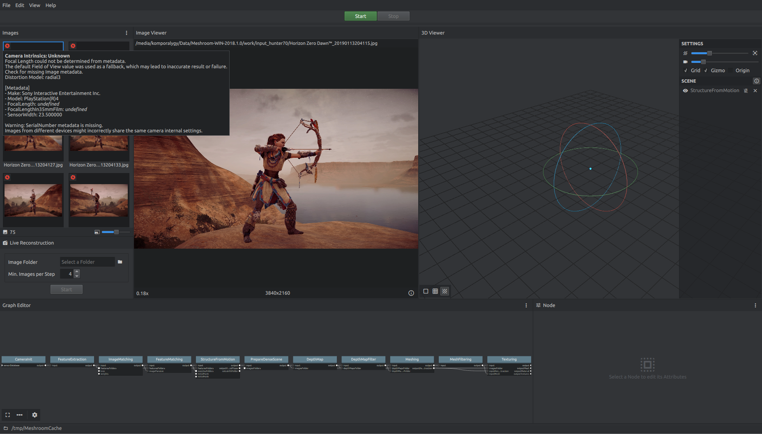The image size is (762, 434).
Task: Select the FeatureMatching node
Action: 169,359
